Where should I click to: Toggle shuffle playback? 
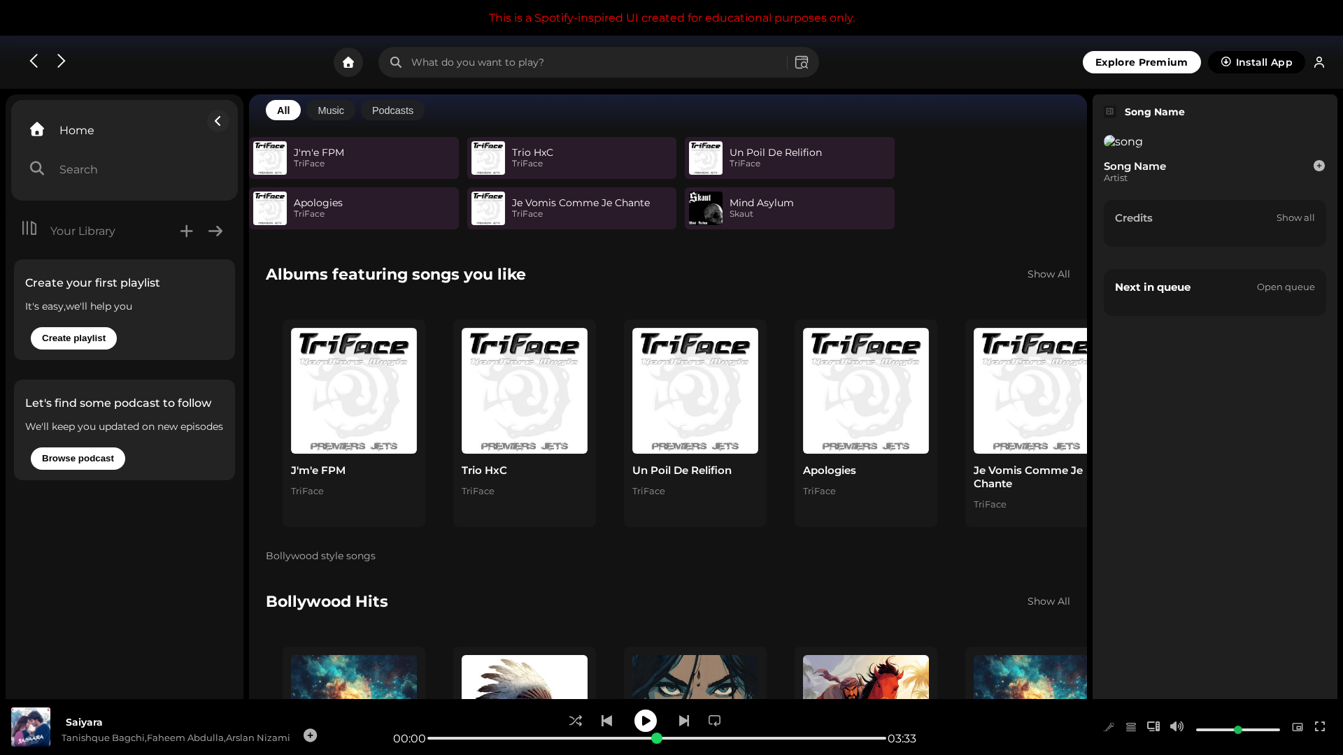pyautogui.click(x=576, y=721)
